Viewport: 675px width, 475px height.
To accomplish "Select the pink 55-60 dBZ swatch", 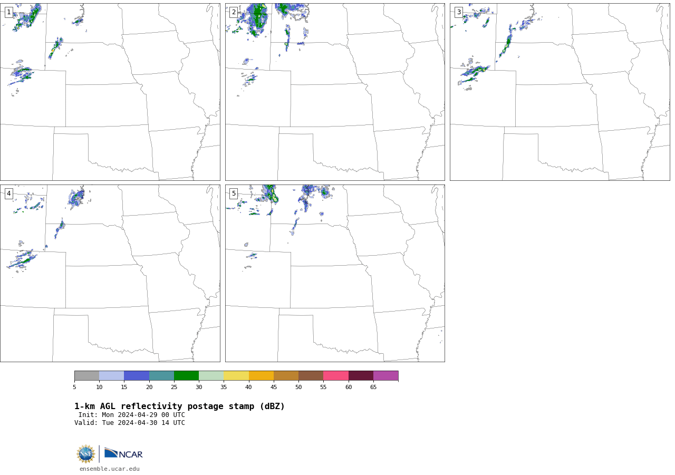I will pos(336,376).
